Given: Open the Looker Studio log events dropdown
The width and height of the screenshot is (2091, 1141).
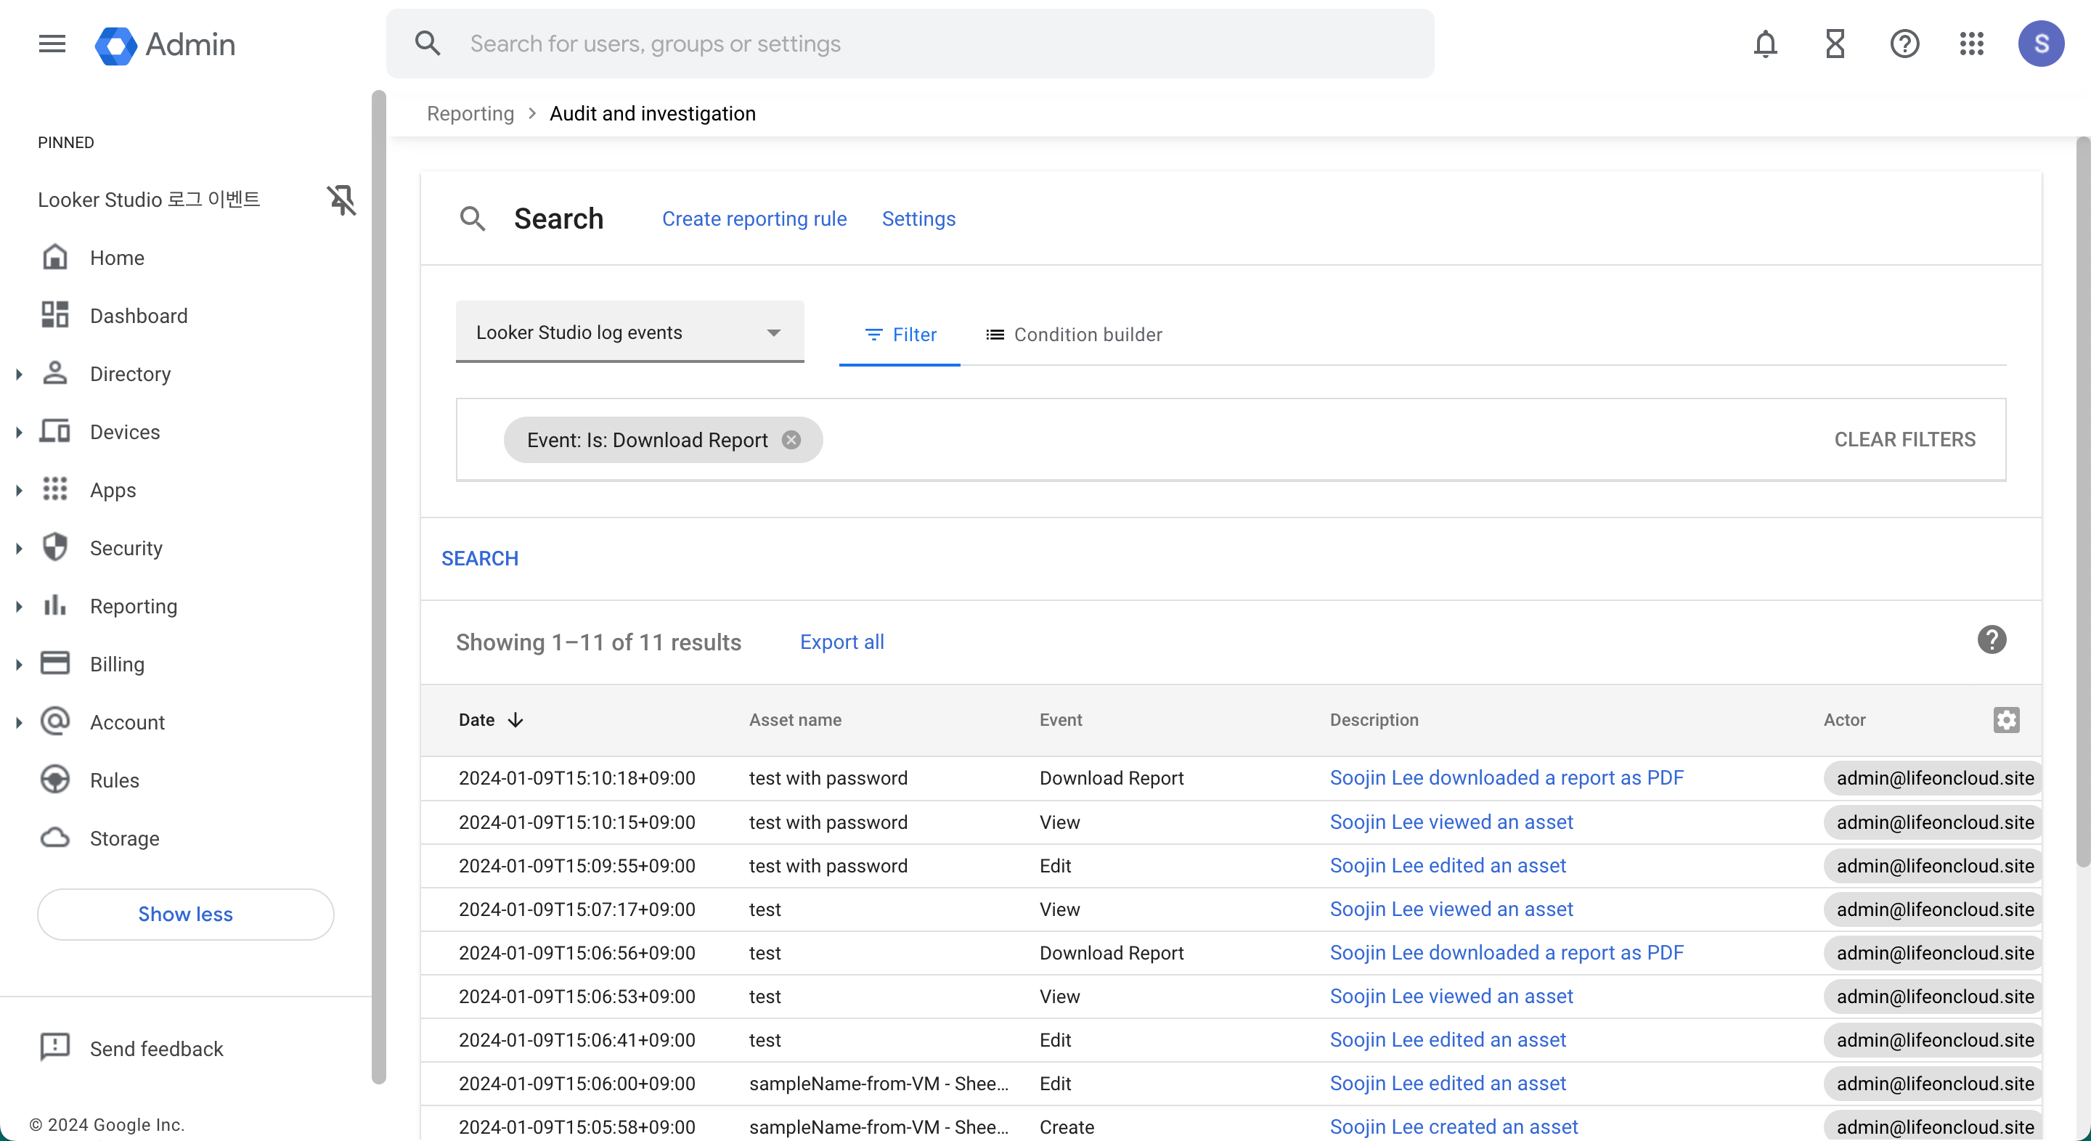Looking at the screenshot, I should point(629,332).
